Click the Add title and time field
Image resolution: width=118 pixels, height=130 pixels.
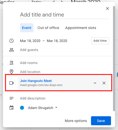(x=64, y=15)
